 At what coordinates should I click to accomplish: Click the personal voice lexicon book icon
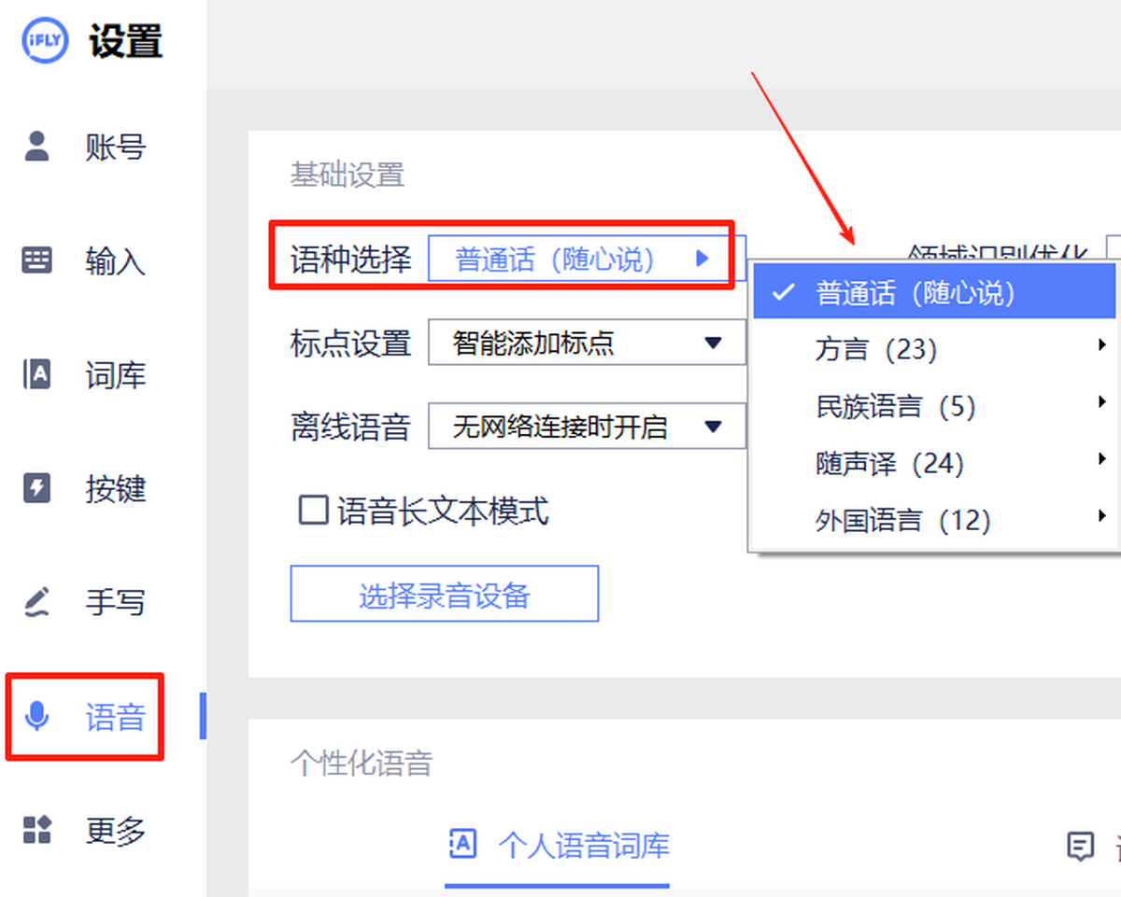coord(464,845)
